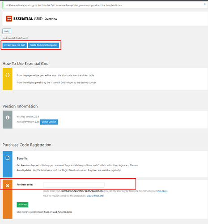Click Create New Ess. Grid button
208x224 pixels.
click(15, 45)
